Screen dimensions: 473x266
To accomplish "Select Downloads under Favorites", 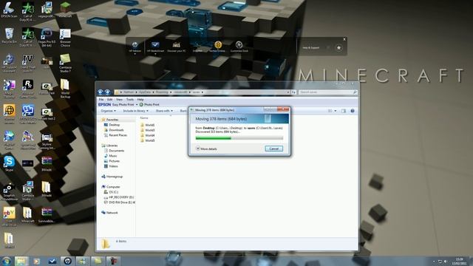I will (x=117, y=130).
